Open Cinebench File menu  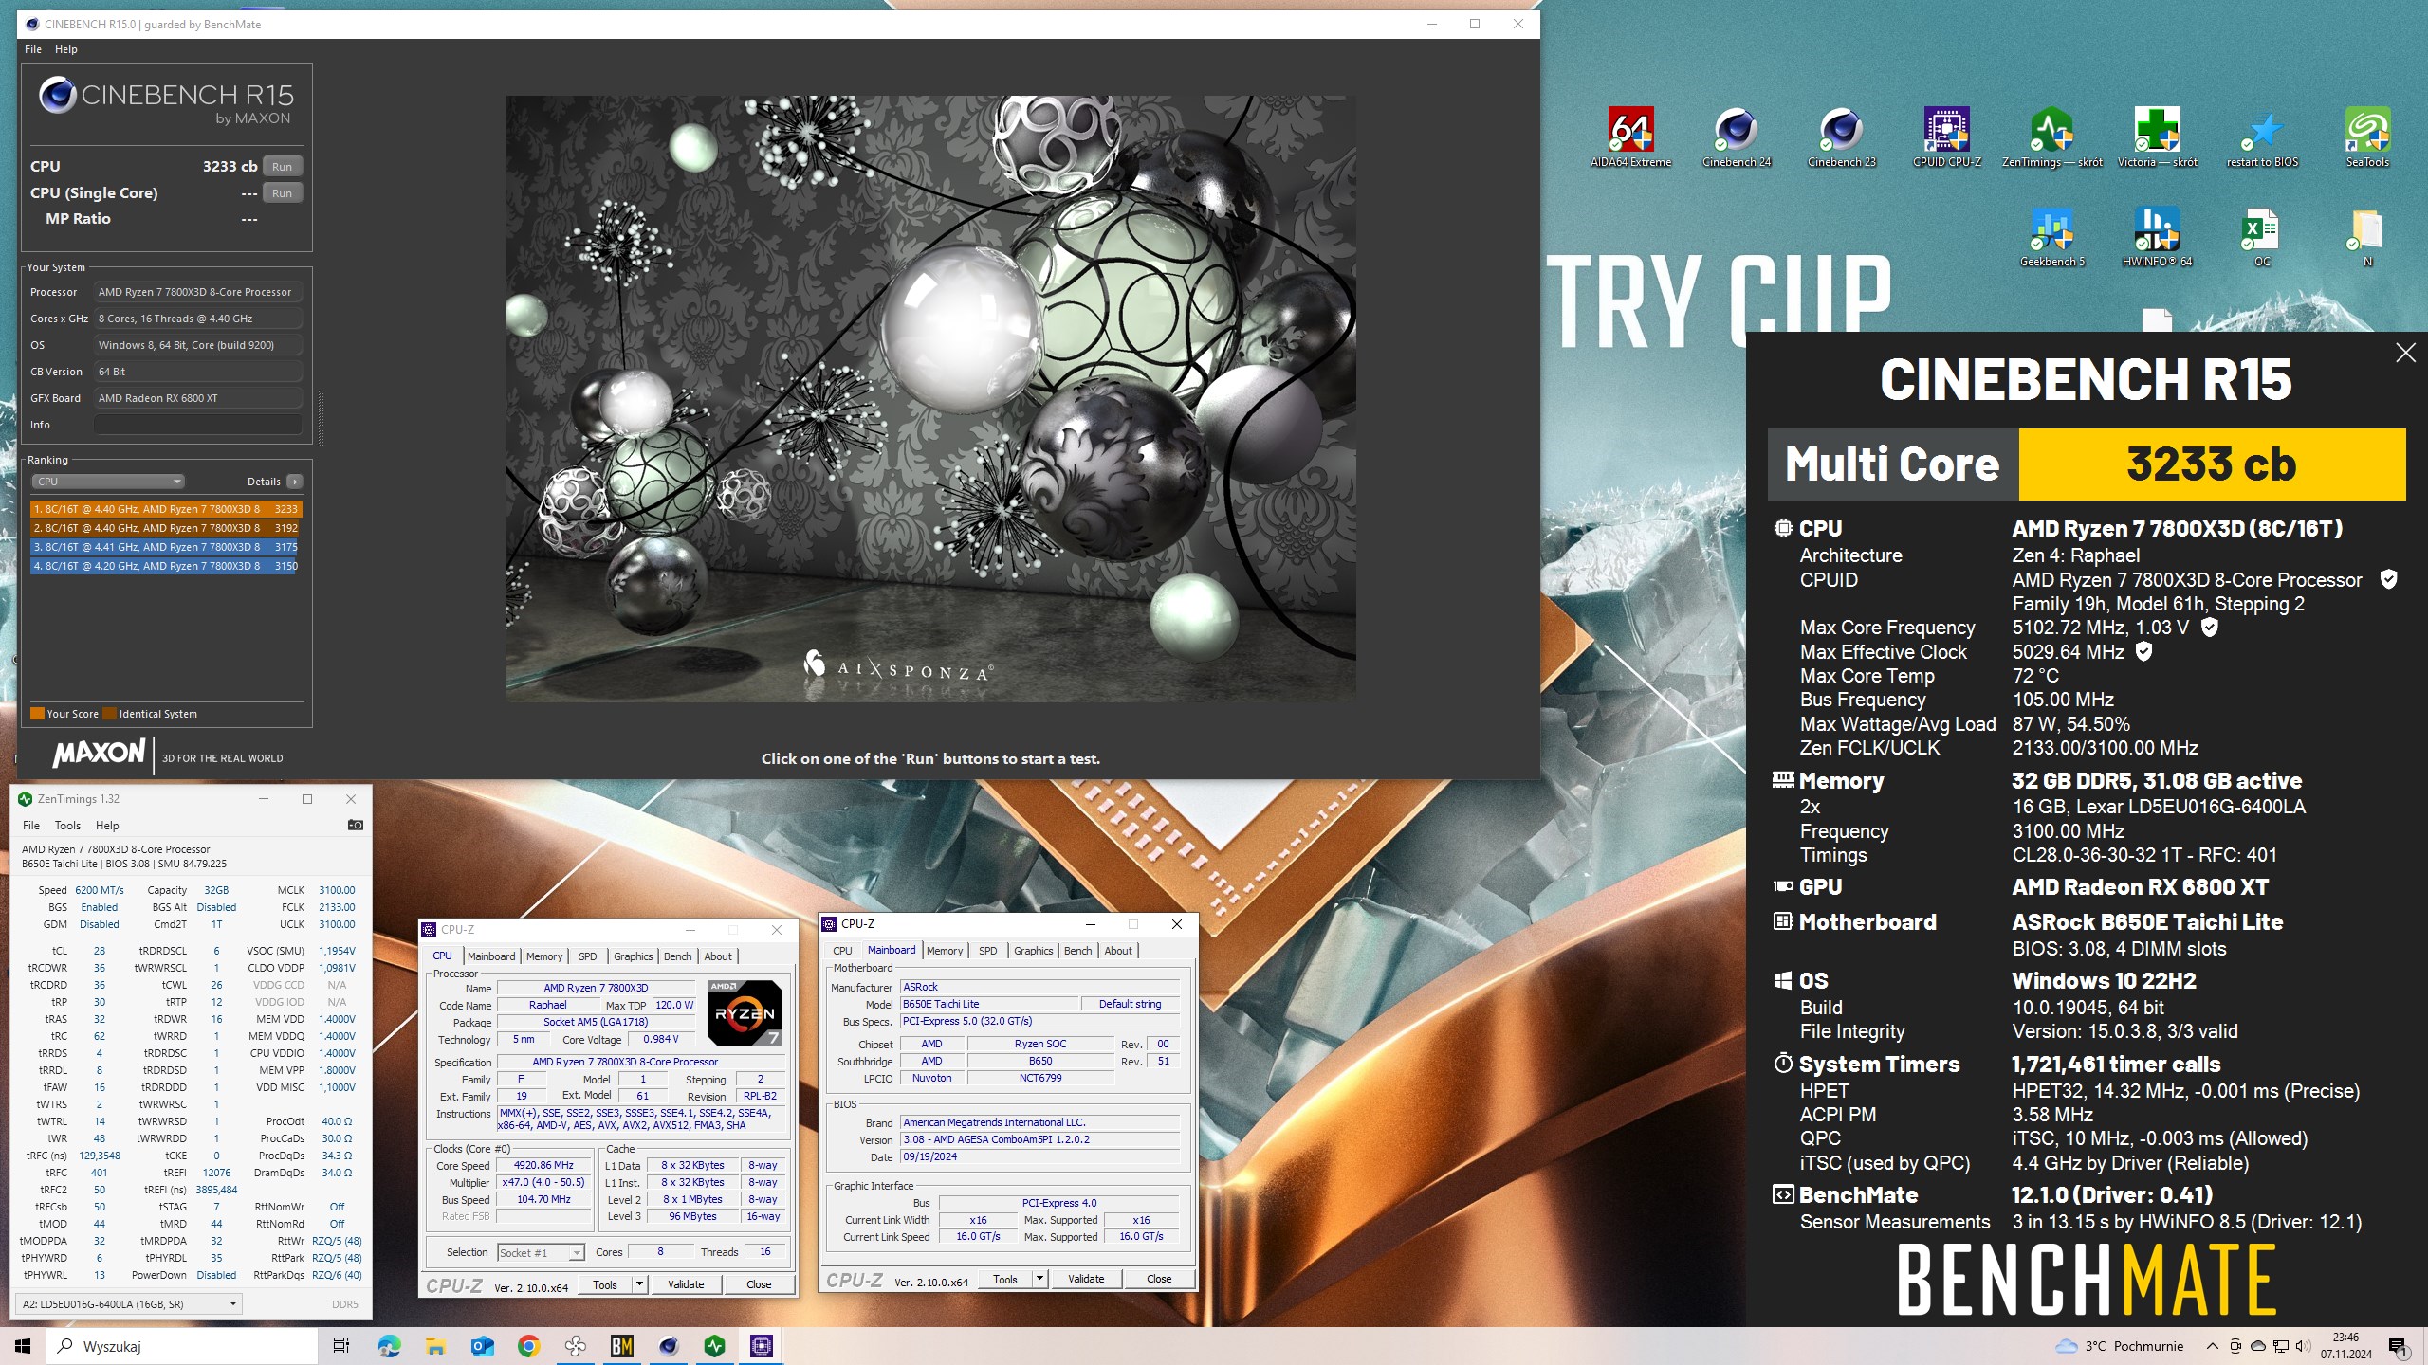click(33, 49)
